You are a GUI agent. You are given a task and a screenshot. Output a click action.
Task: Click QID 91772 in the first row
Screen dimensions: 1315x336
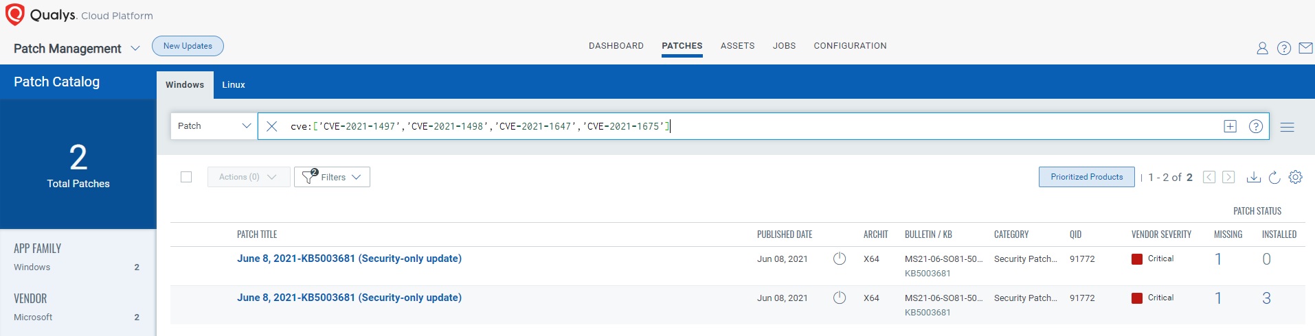click(1082, 259)
